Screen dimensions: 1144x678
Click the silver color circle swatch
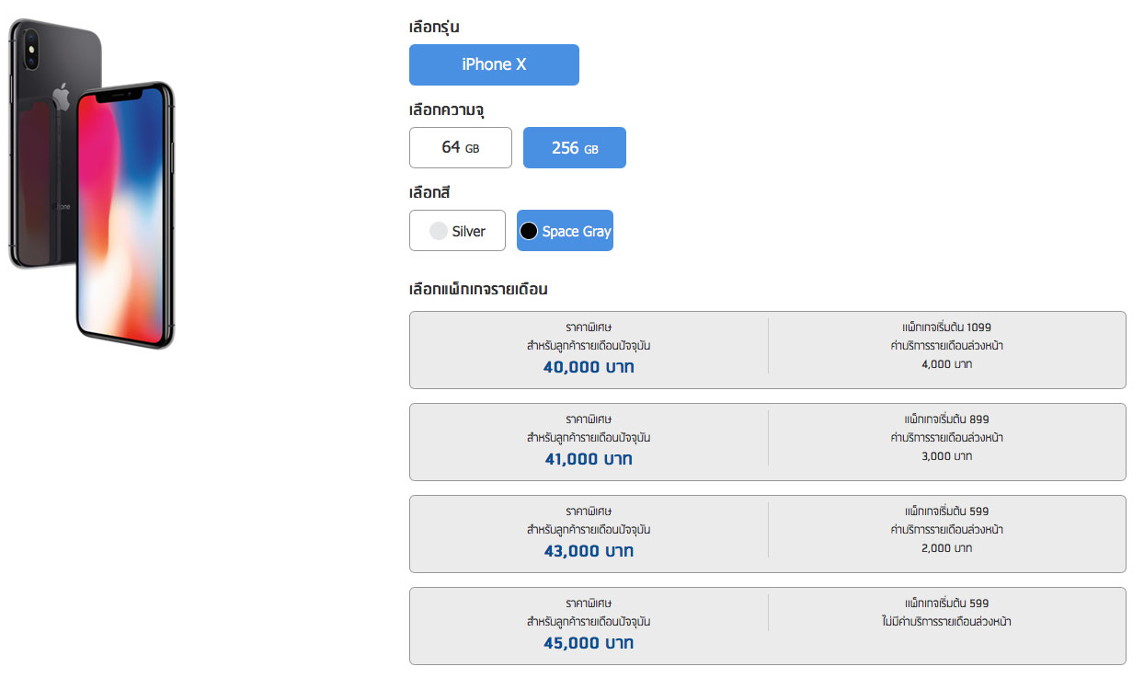439,231
